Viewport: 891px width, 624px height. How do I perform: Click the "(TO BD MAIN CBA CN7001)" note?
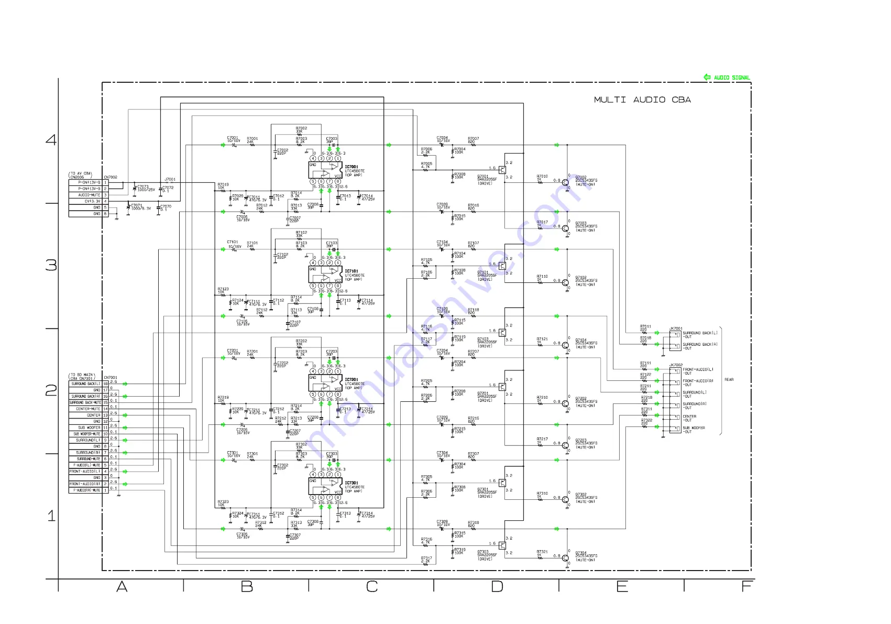[x=82, y=377]
